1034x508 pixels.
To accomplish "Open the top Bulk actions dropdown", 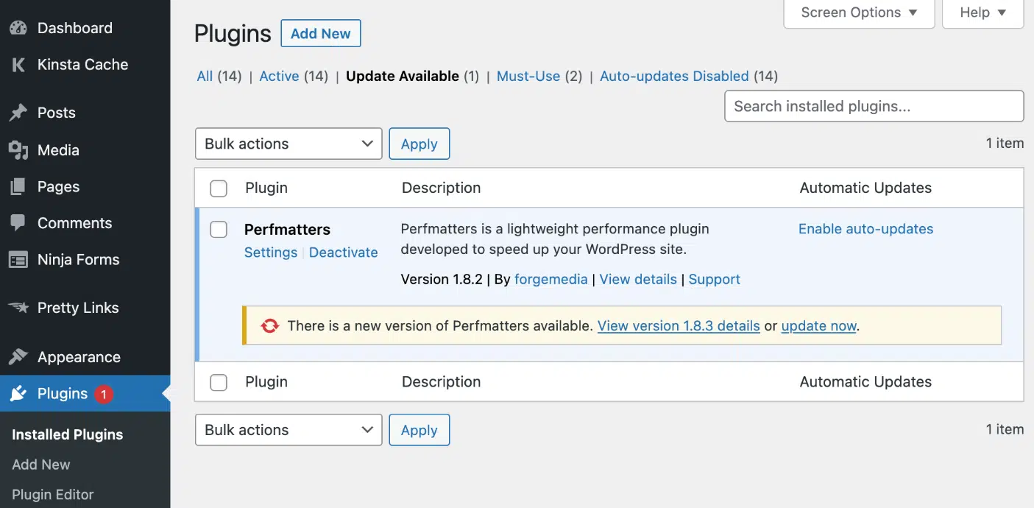I will pyautogui.click(x=288, y=144).
